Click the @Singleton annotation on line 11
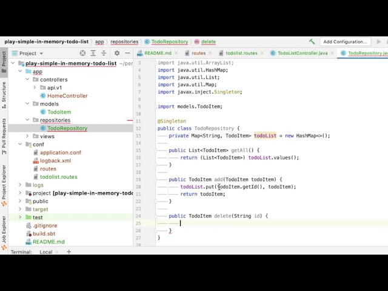 [x=172, y=121]
